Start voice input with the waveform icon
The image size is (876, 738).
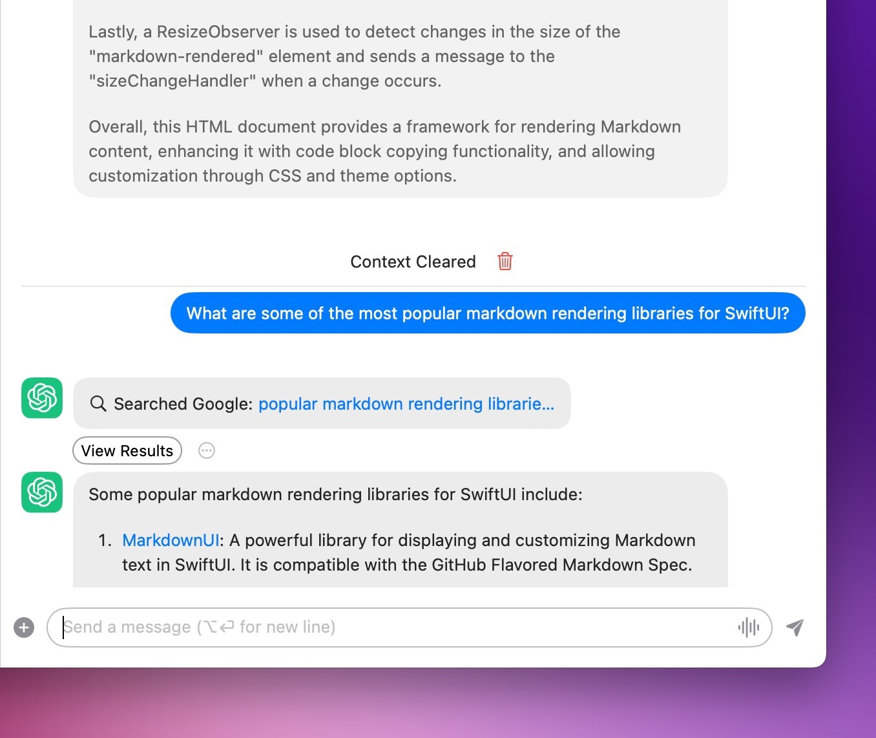point(748,627)
